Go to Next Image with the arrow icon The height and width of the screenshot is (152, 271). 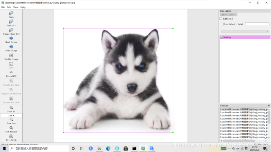coord(11,38)
